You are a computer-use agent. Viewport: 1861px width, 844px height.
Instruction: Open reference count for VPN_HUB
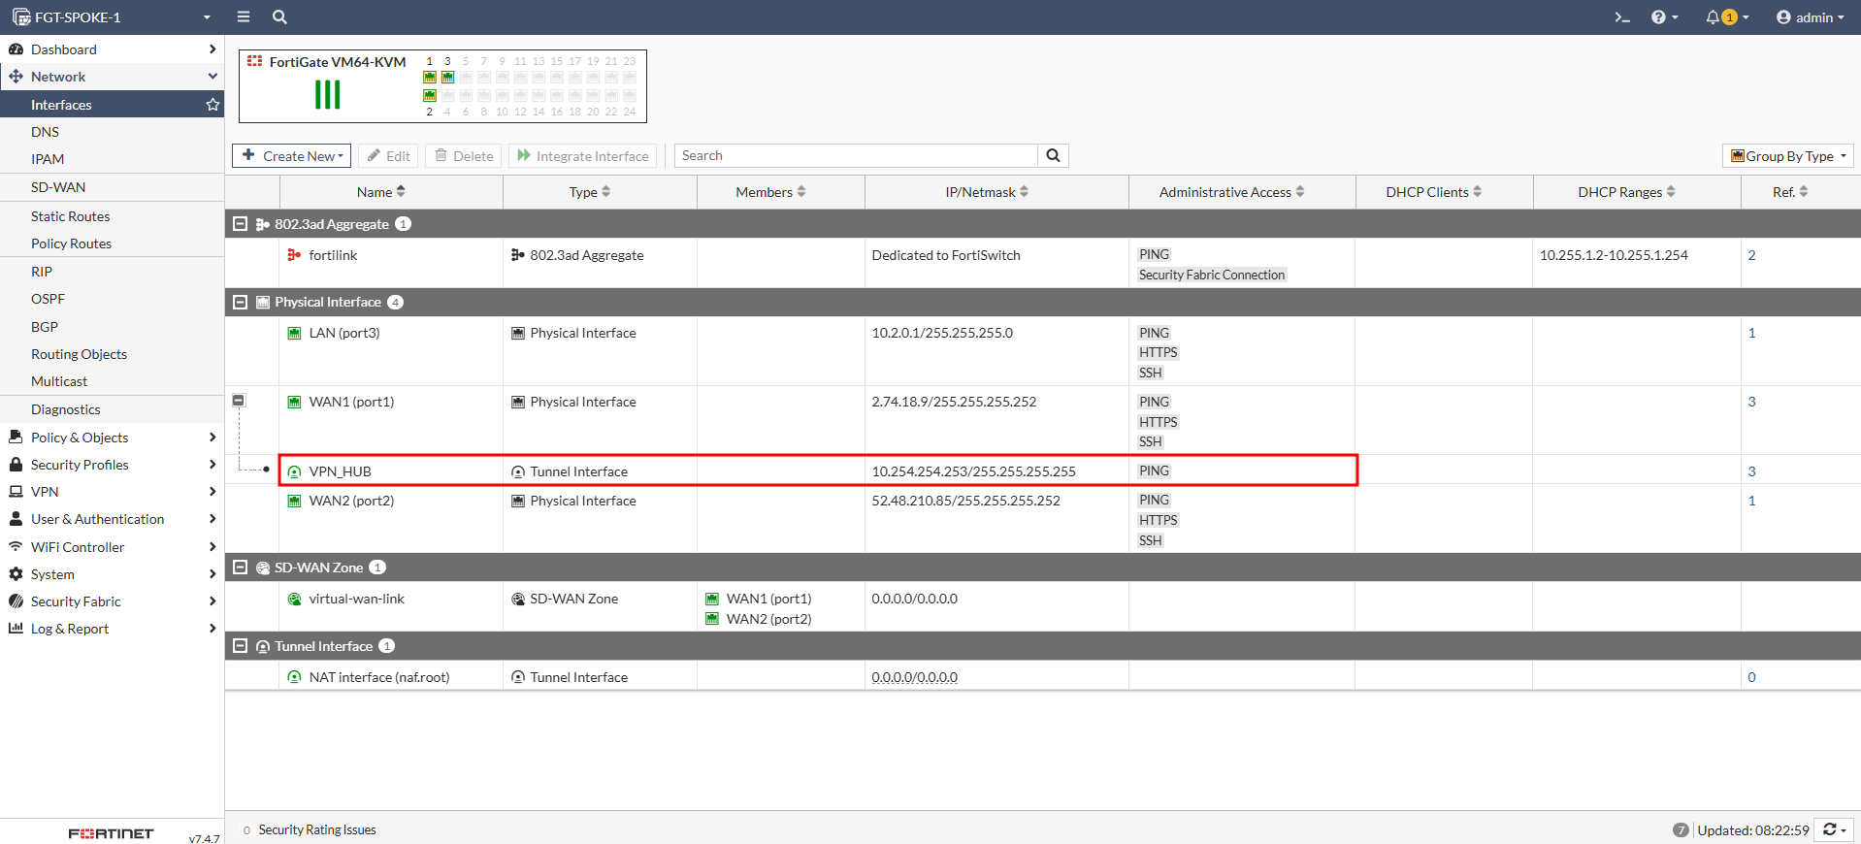(1751, 471)
